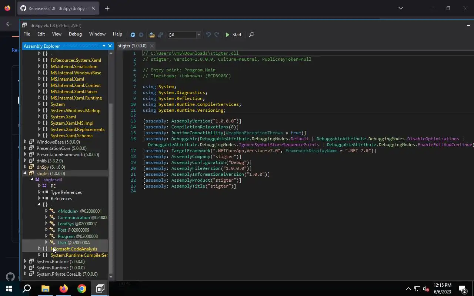Expand the PE node
Image resolution: width=474 pixels, height=296 pixels.
tap(39, 186)
